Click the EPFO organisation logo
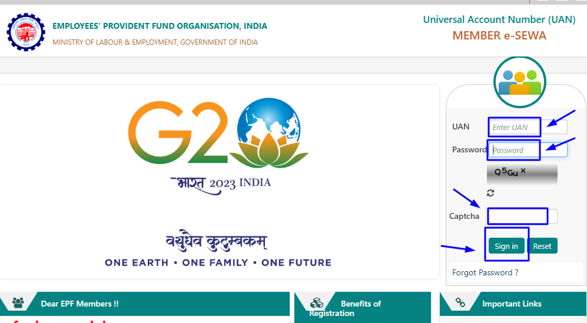Image resolution: width=587 pixels, height=323 pixels. pos(26,32)
